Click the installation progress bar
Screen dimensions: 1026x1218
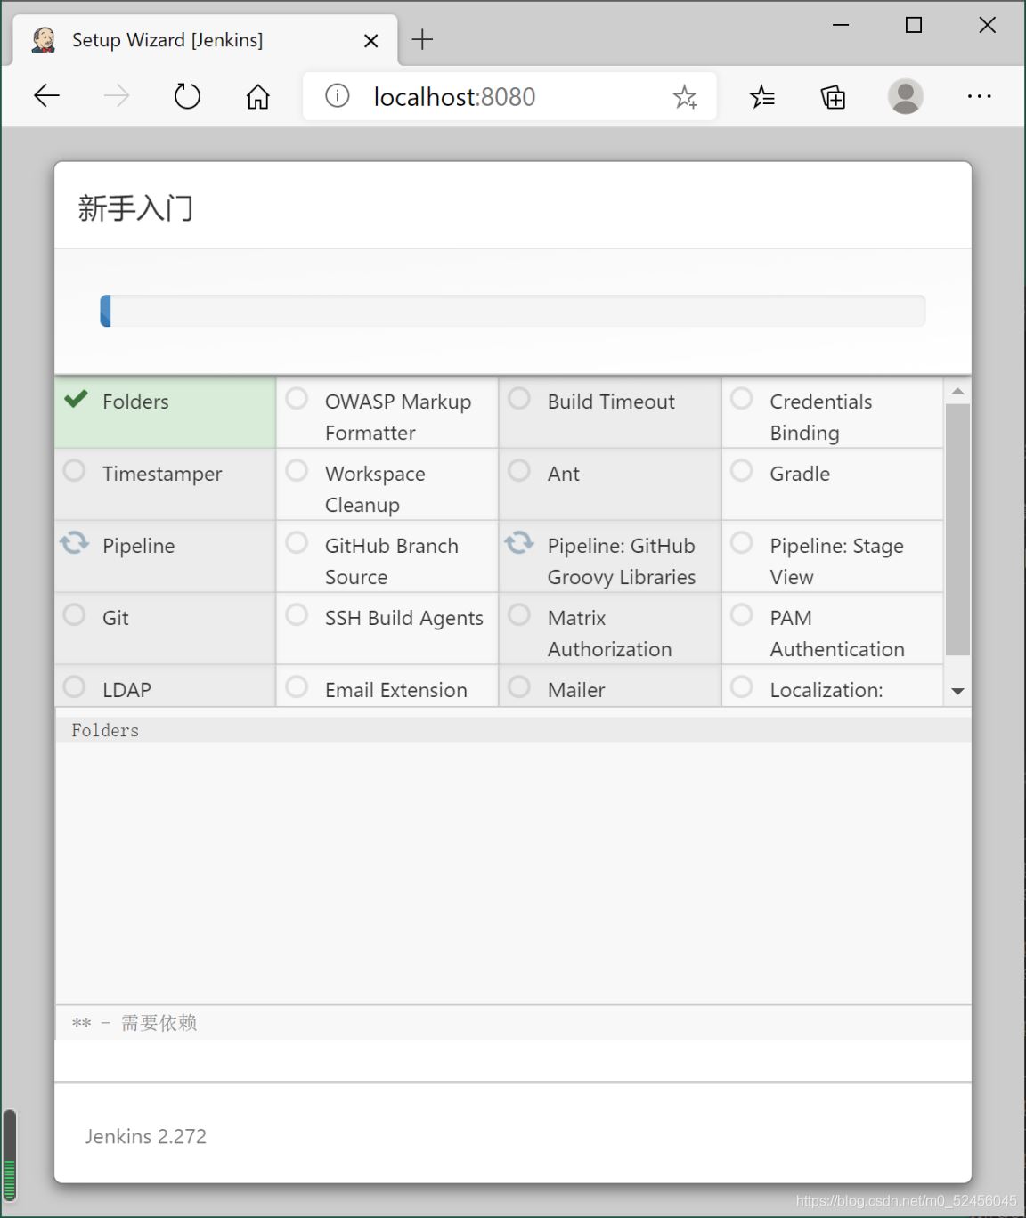pos(512,311)
